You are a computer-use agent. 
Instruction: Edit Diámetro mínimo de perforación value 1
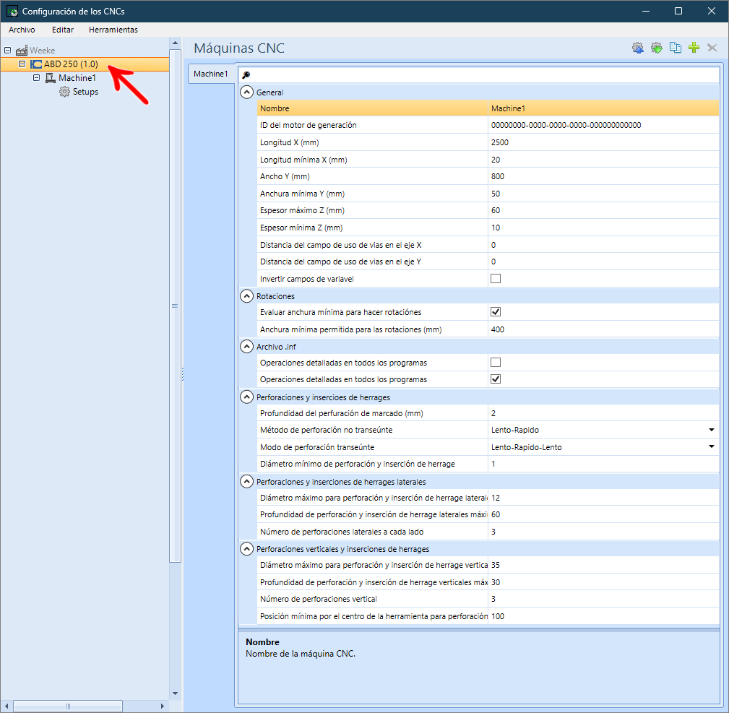pos(603,464)
